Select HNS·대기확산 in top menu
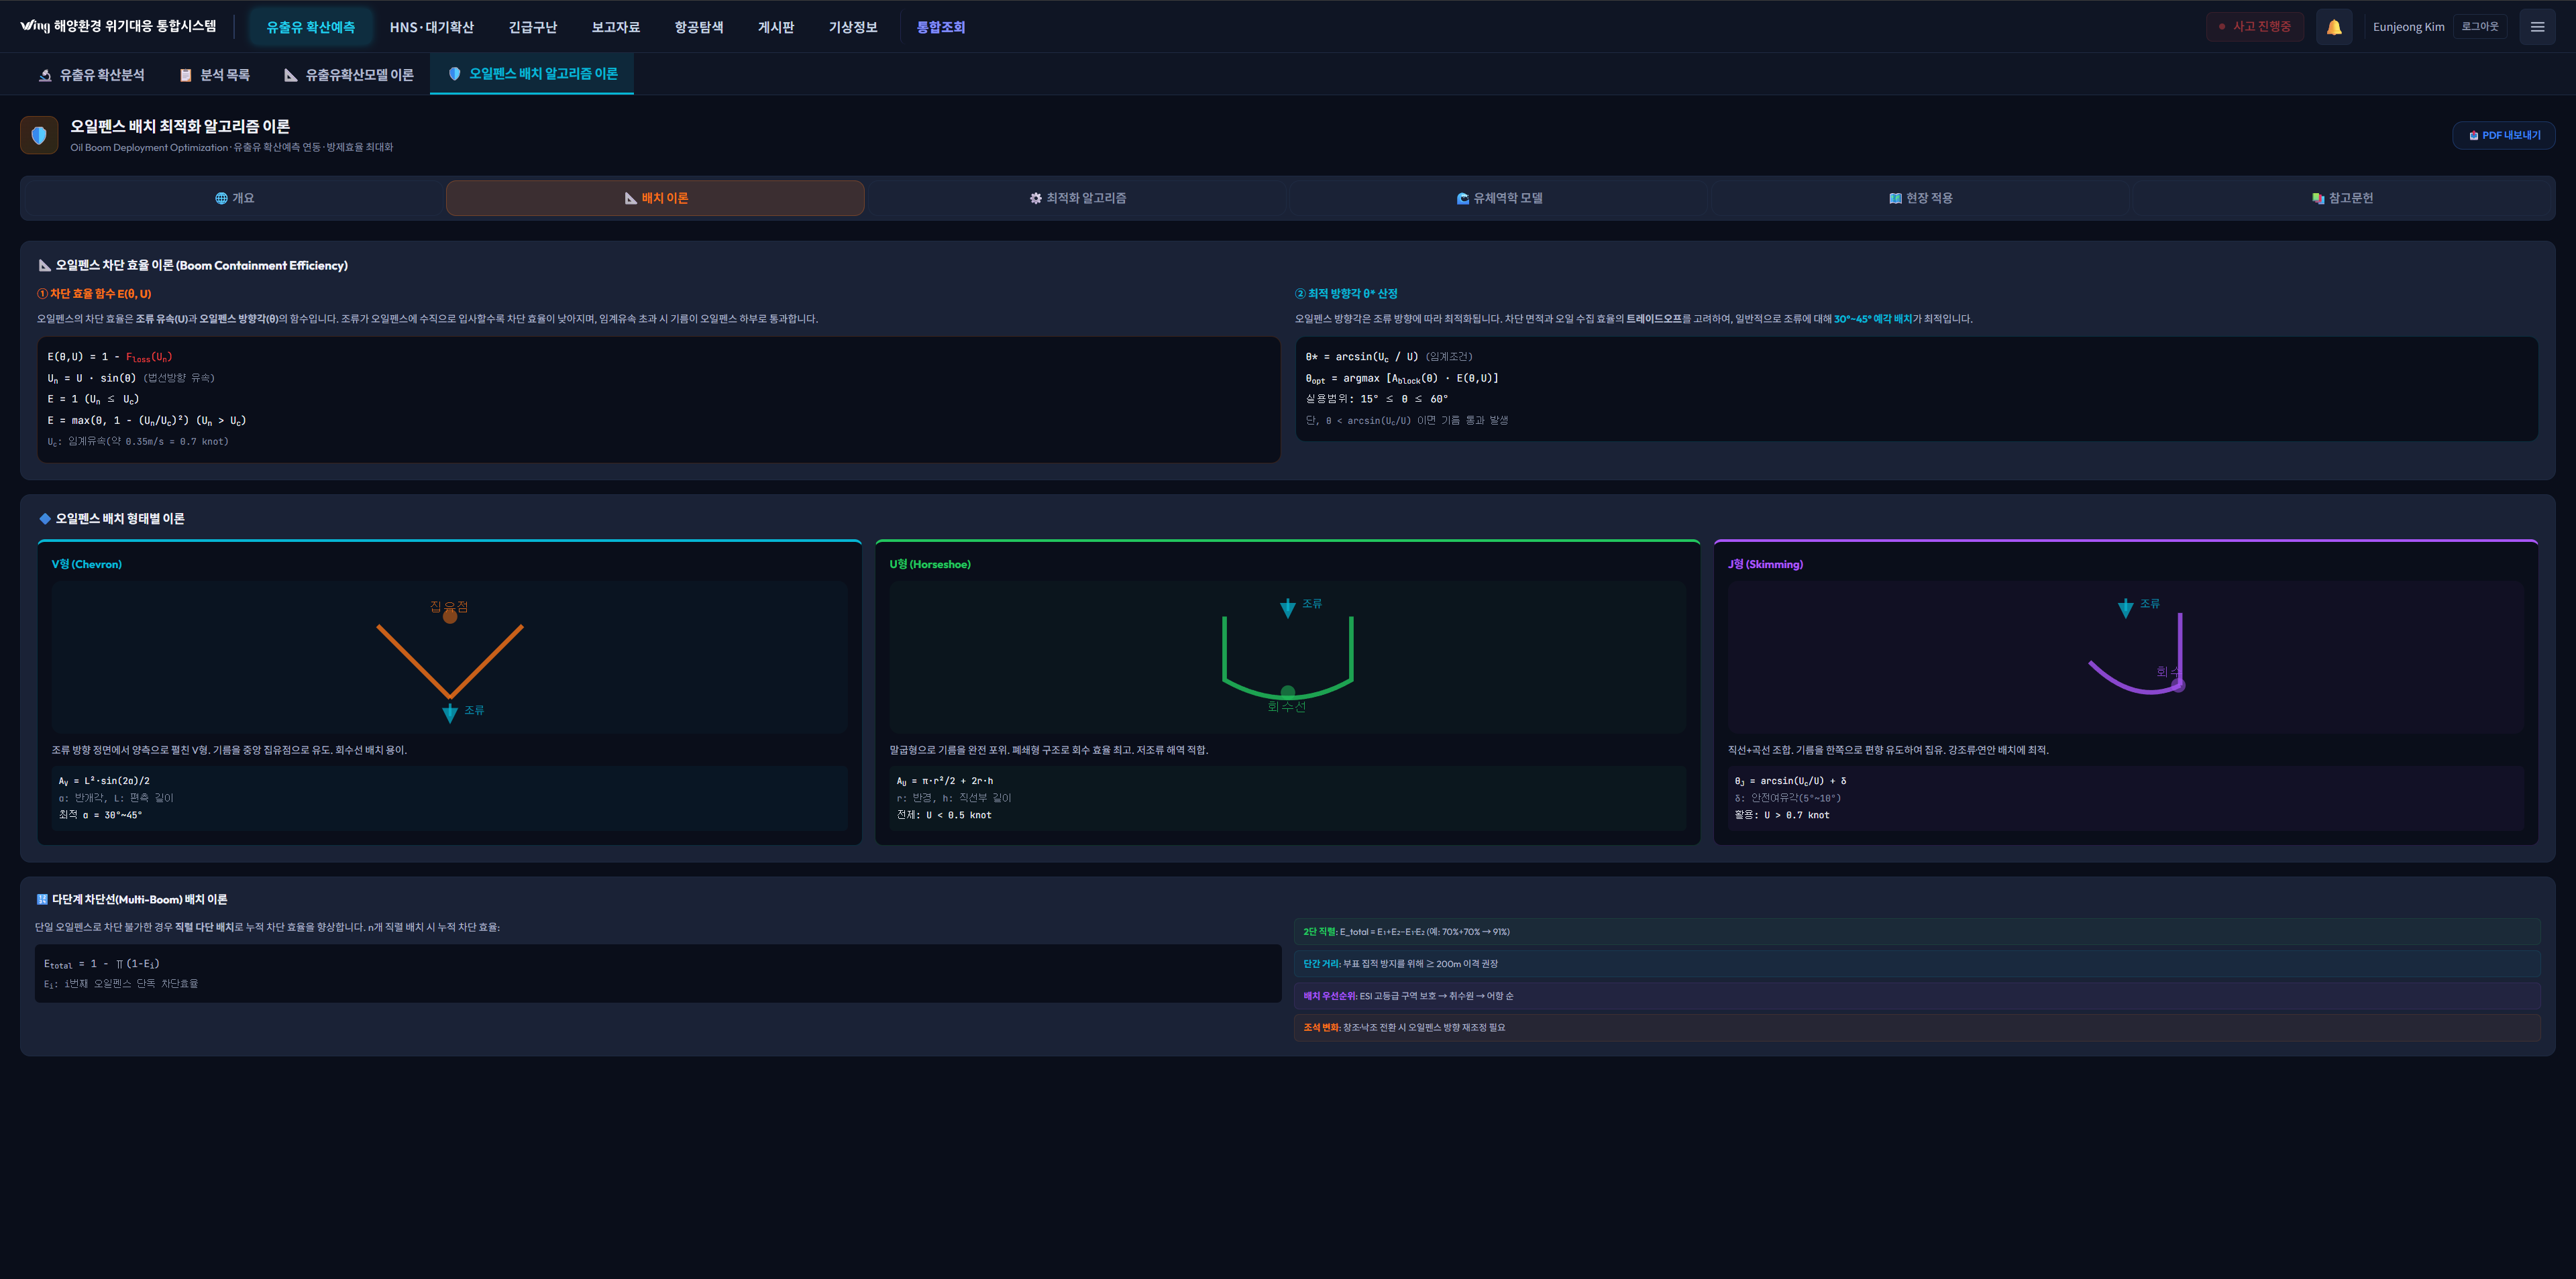This screenshot has height=1279, width=2576. click(431, 27)
